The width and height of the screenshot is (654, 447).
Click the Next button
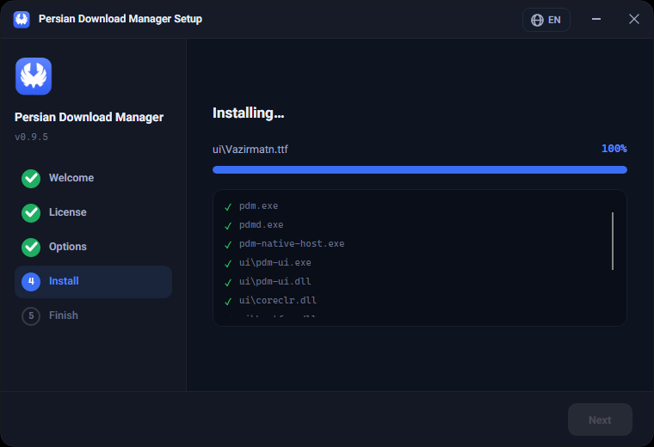[600, 419]
